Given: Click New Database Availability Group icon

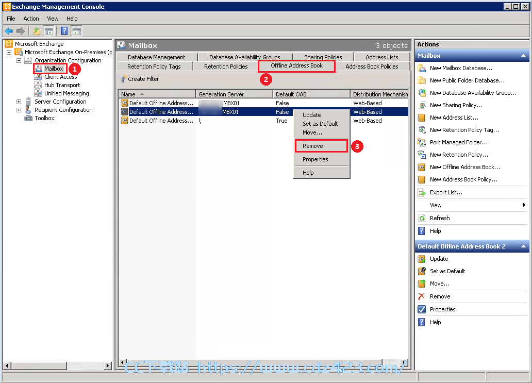Looking at the screenshot, I should [422, 93].
